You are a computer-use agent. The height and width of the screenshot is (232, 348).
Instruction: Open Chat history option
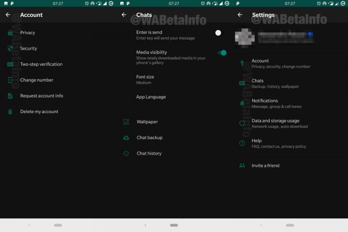tap(174, 153)
